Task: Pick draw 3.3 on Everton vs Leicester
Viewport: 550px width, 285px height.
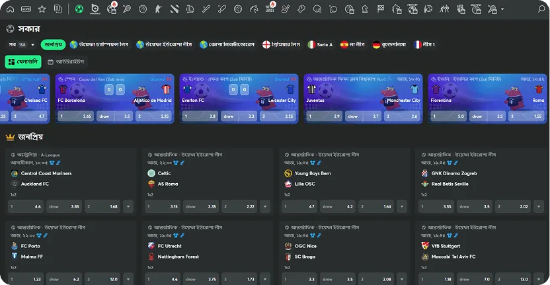Action: tap(239, 116)
